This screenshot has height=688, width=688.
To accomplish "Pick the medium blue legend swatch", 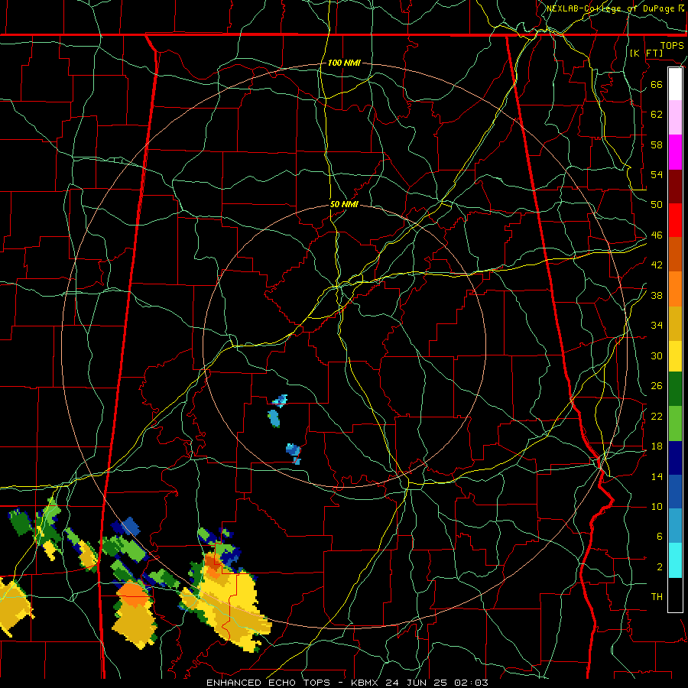I will pos(675,492).
